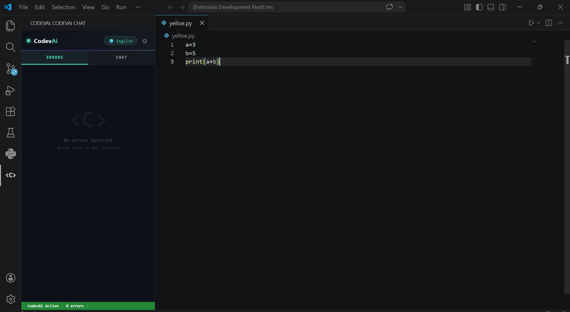Click code line a=3

click(190, 45)
